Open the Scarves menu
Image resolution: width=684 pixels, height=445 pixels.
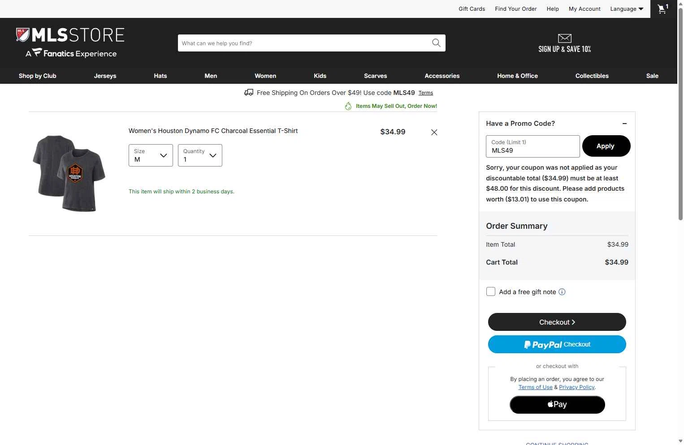(x=376, y=76)
